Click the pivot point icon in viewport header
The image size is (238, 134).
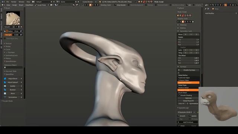tap(56, 5)
